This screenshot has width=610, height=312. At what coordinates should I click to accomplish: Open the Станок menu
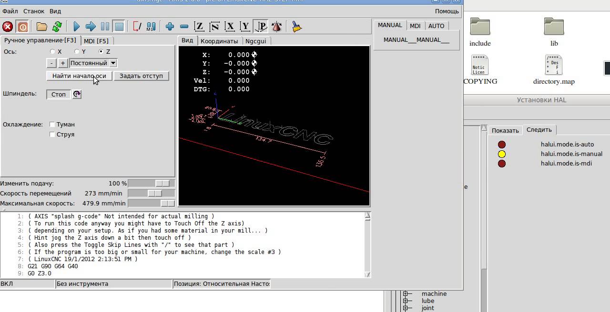[34, 11]
